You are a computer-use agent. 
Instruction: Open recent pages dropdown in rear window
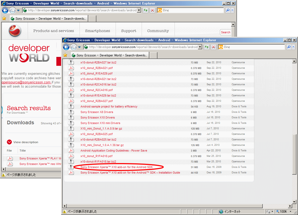pyautogui.click(x=18, y=10)
